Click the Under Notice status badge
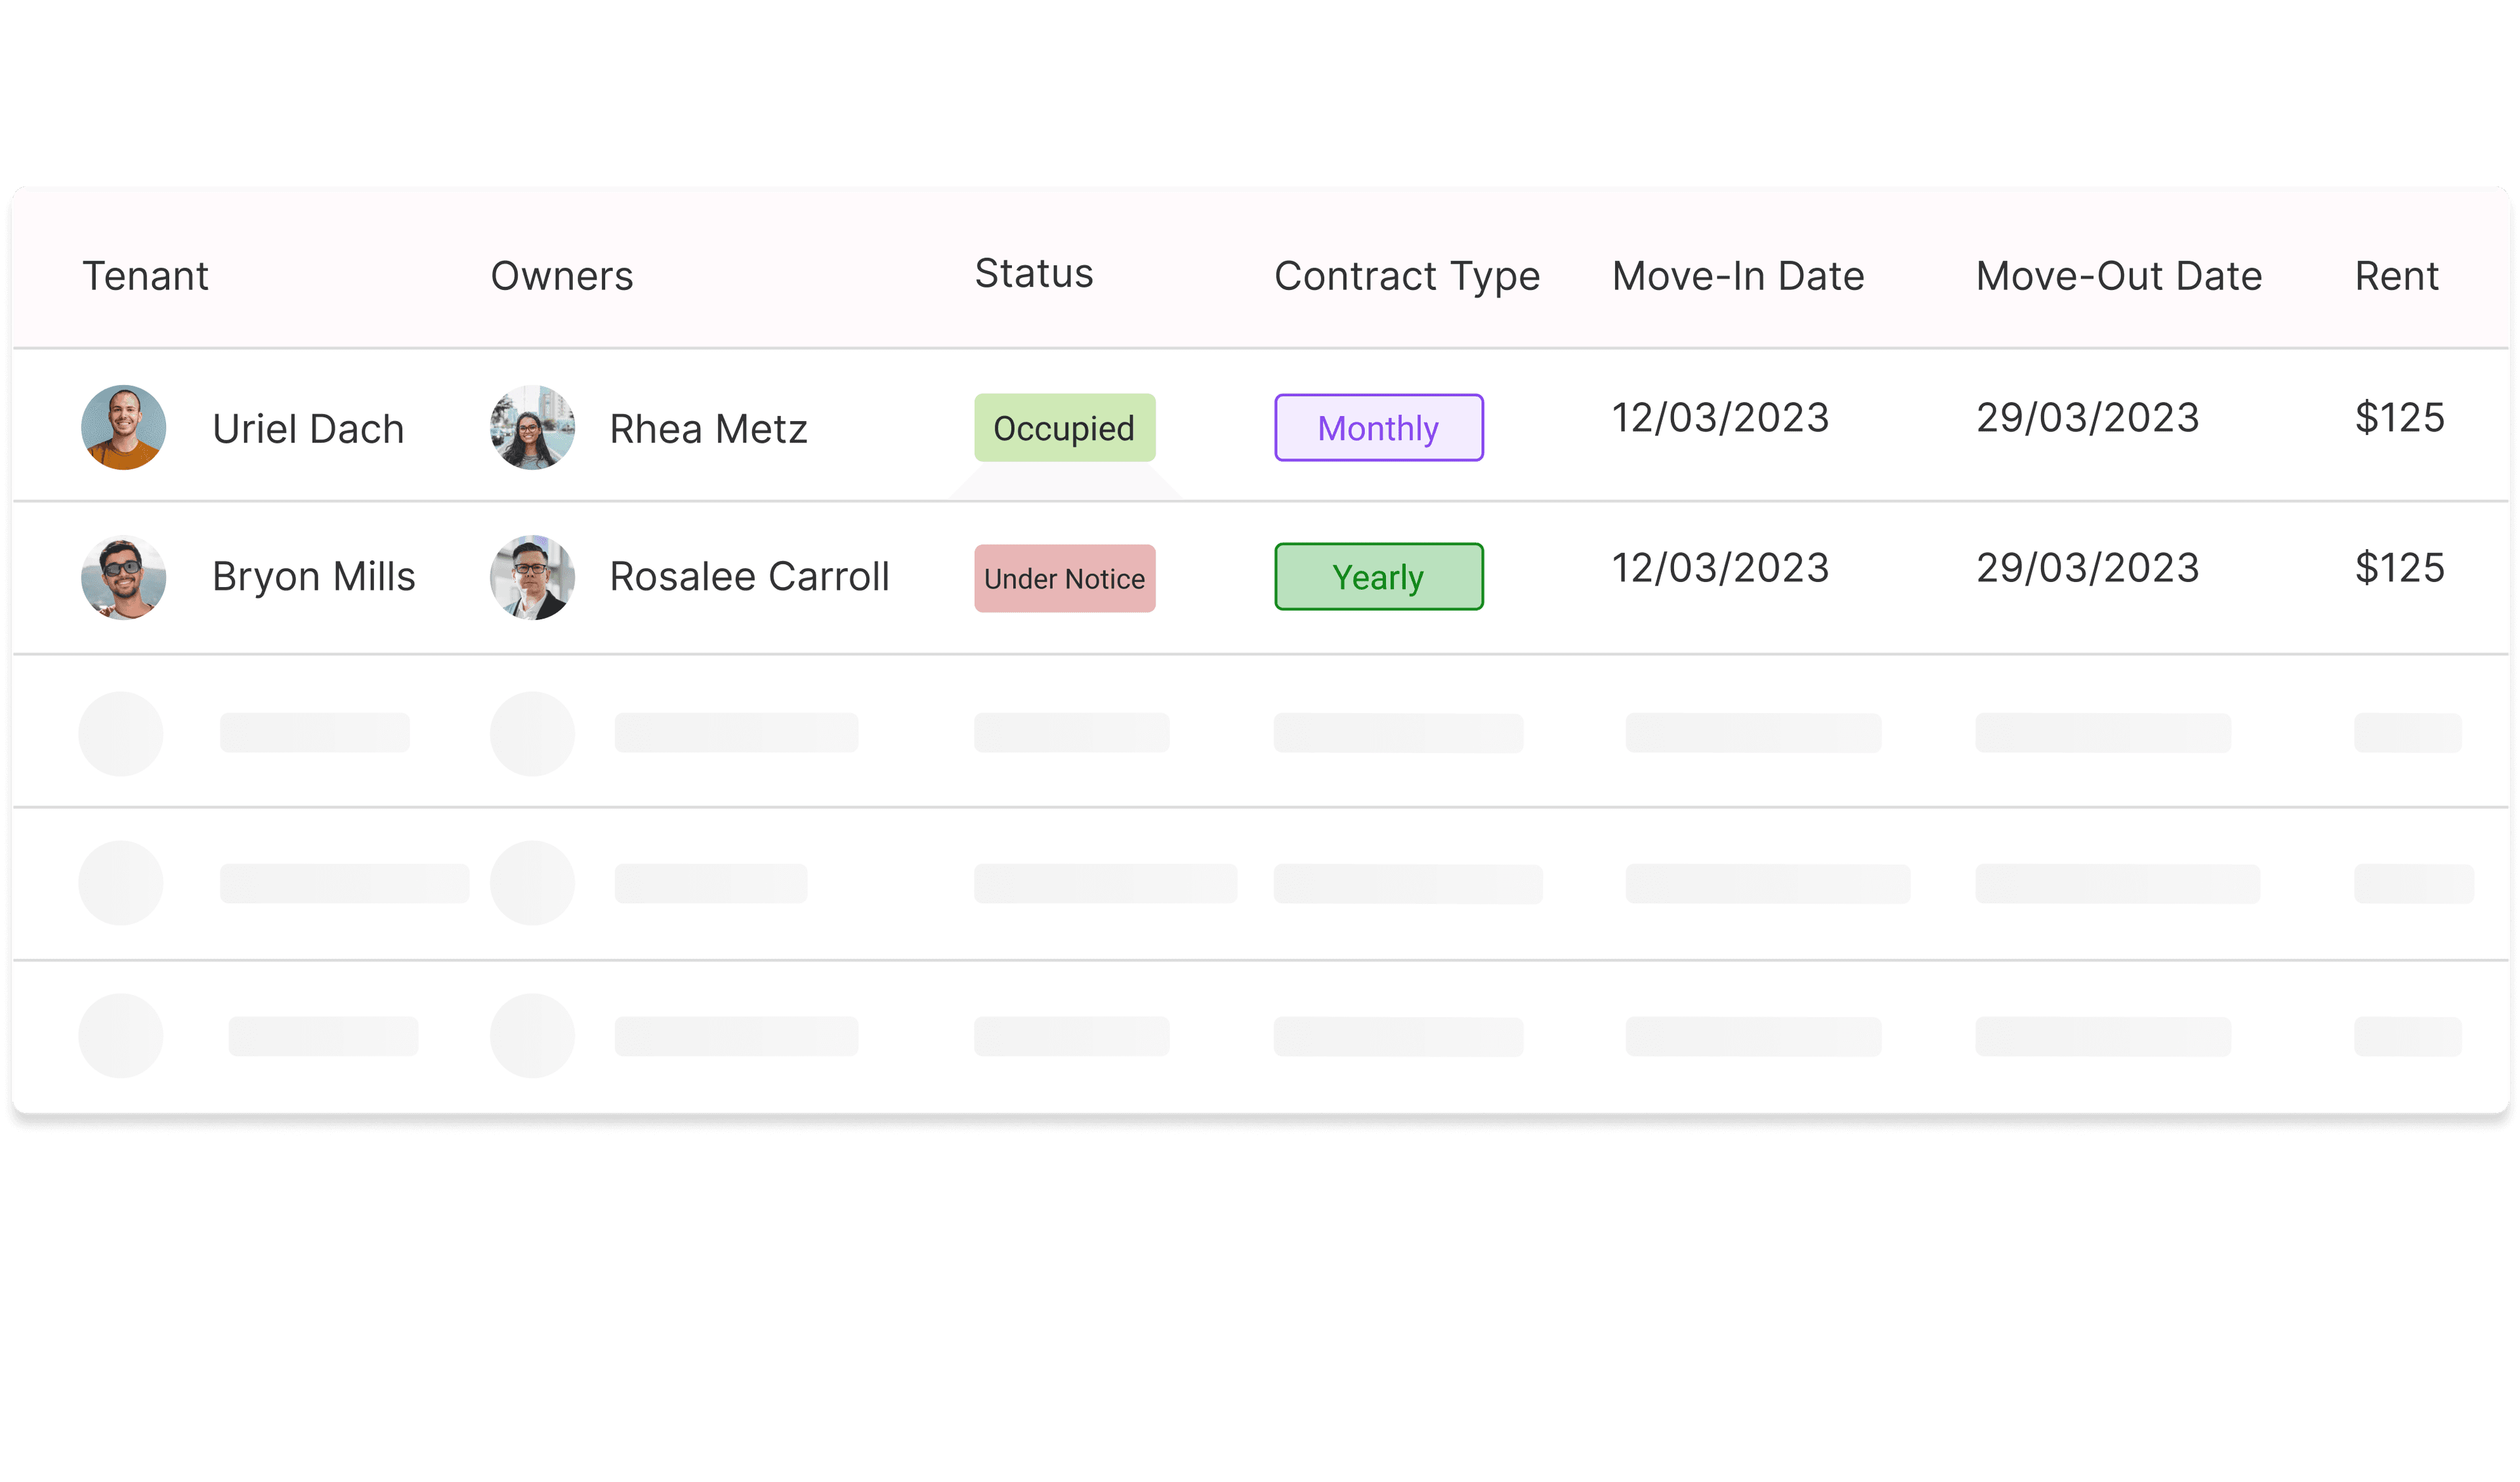 1064,578
